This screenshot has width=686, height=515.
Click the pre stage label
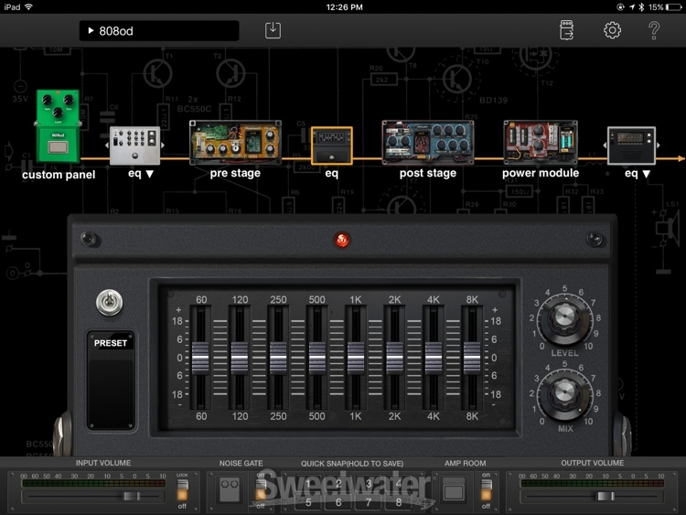235,173
